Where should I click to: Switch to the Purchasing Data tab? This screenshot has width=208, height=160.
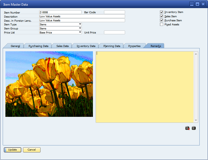pyautogui.click(x=38, y=46)
